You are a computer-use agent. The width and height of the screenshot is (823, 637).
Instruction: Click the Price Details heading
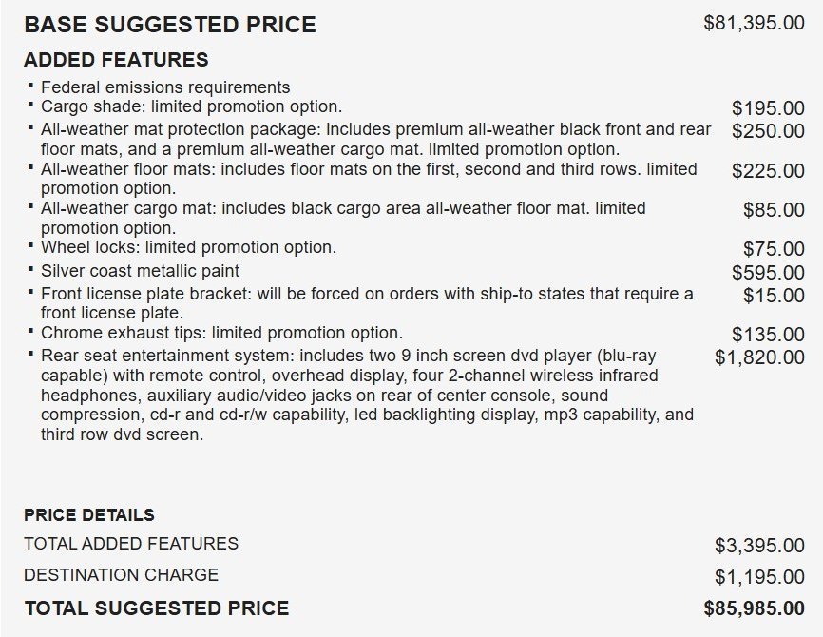(x=89, y=515)
